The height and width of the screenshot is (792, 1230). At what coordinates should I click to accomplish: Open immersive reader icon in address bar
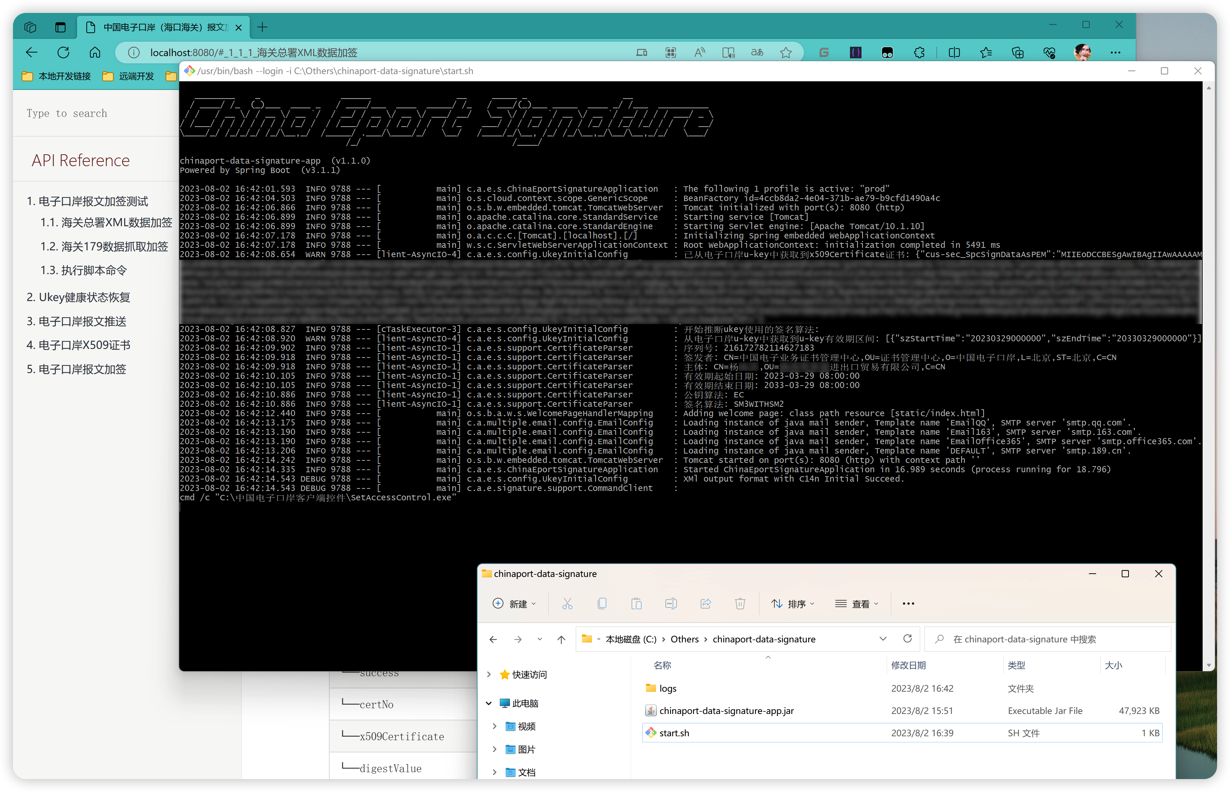[x=728, y=53]
